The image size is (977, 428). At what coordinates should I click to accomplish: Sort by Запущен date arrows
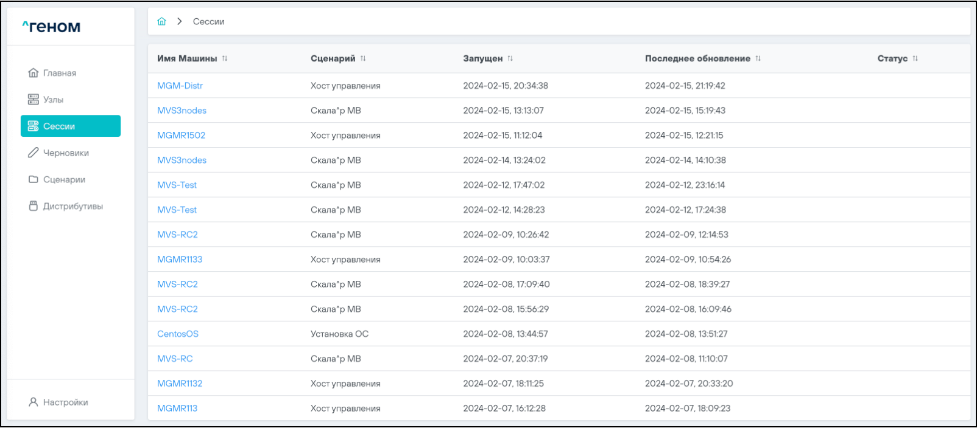pos(510,58)
